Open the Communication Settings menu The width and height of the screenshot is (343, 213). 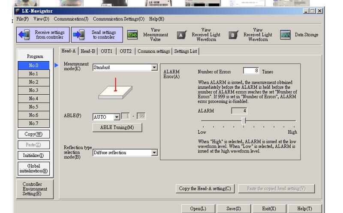(118, 19)
